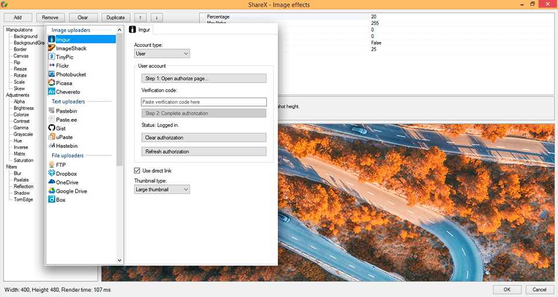The height and width of the screenshot is (297, 558).
Task: Select Gamma under Adjustments
Action: (21, 128)
